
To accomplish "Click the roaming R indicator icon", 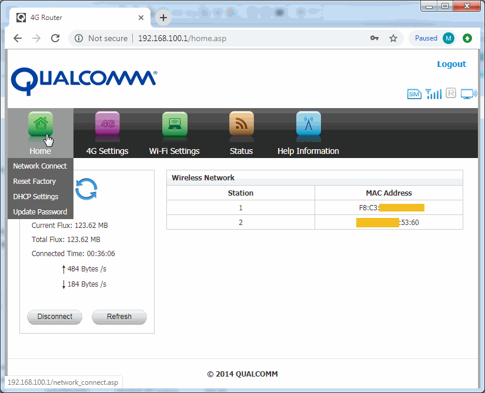I will [451, 93].
